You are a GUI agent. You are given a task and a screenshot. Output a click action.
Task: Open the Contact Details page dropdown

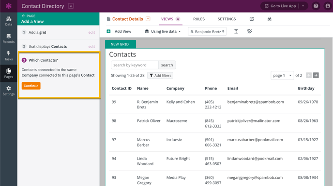click(148, 19)
